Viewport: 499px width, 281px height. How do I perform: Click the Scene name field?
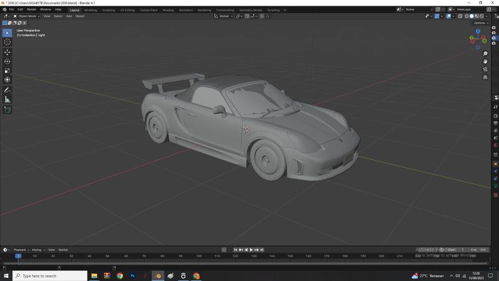pyautogui.click(x=417, y=9)
